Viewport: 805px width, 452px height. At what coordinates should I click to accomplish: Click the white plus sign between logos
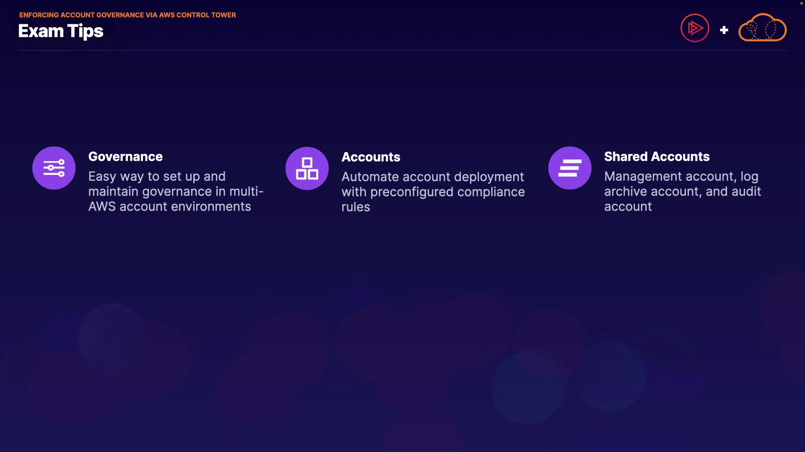pos(724,30)
